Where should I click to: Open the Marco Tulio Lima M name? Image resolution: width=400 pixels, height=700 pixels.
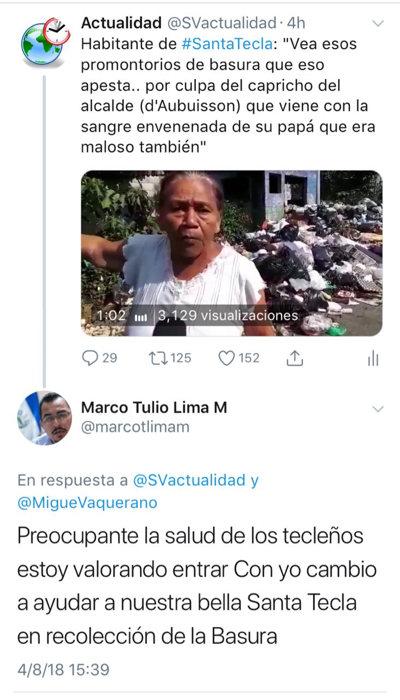(x=154, y=407)
